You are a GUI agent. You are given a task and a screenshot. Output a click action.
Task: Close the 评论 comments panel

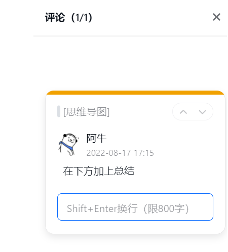[216, 17]
